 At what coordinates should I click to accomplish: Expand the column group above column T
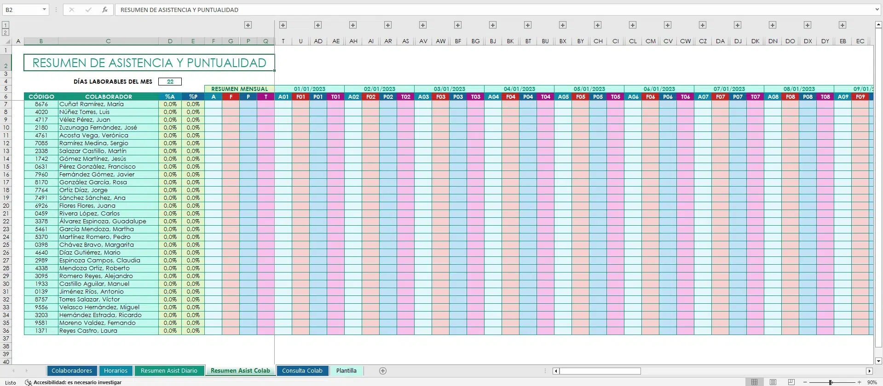pos(283,25)
